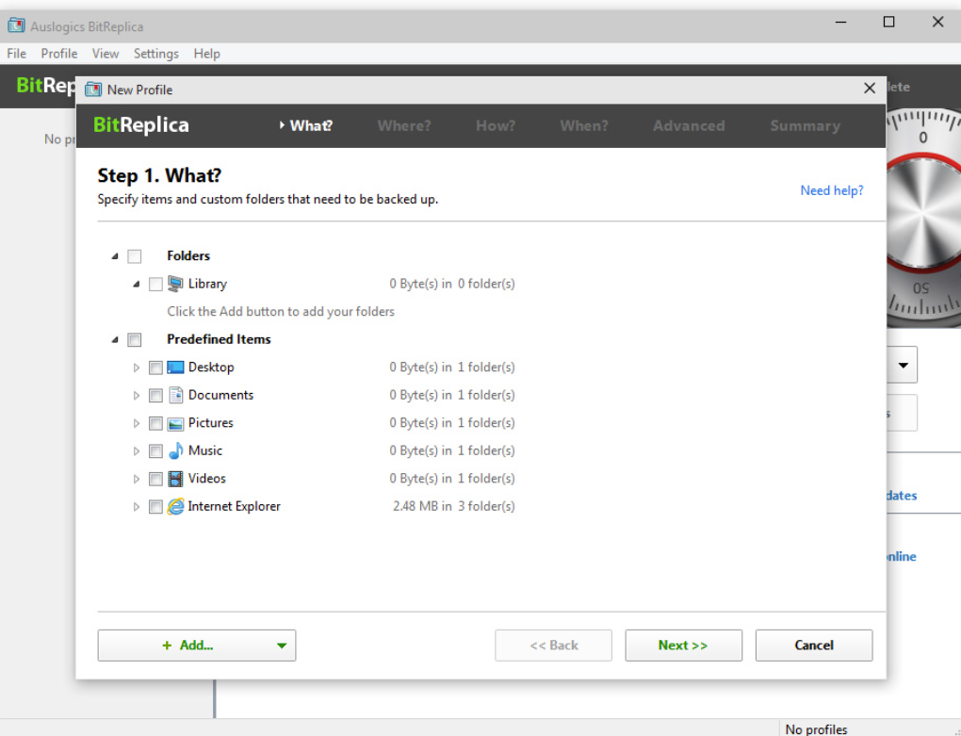Click the Desktop item icon
This screenshot has width=961, height=736.
tap(175, 367)
